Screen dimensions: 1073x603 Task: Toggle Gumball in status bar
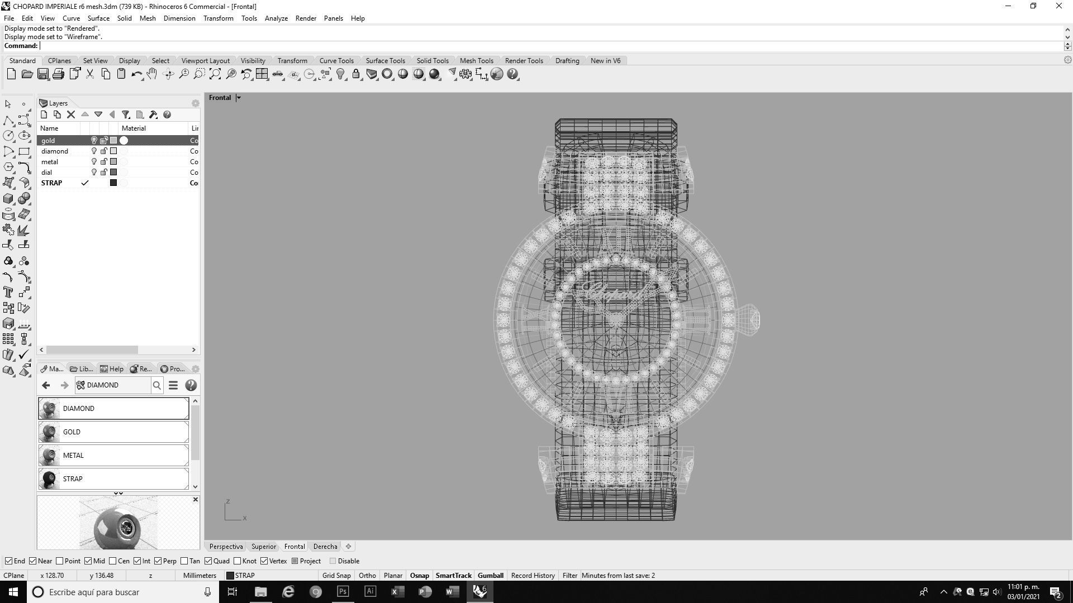490,576
